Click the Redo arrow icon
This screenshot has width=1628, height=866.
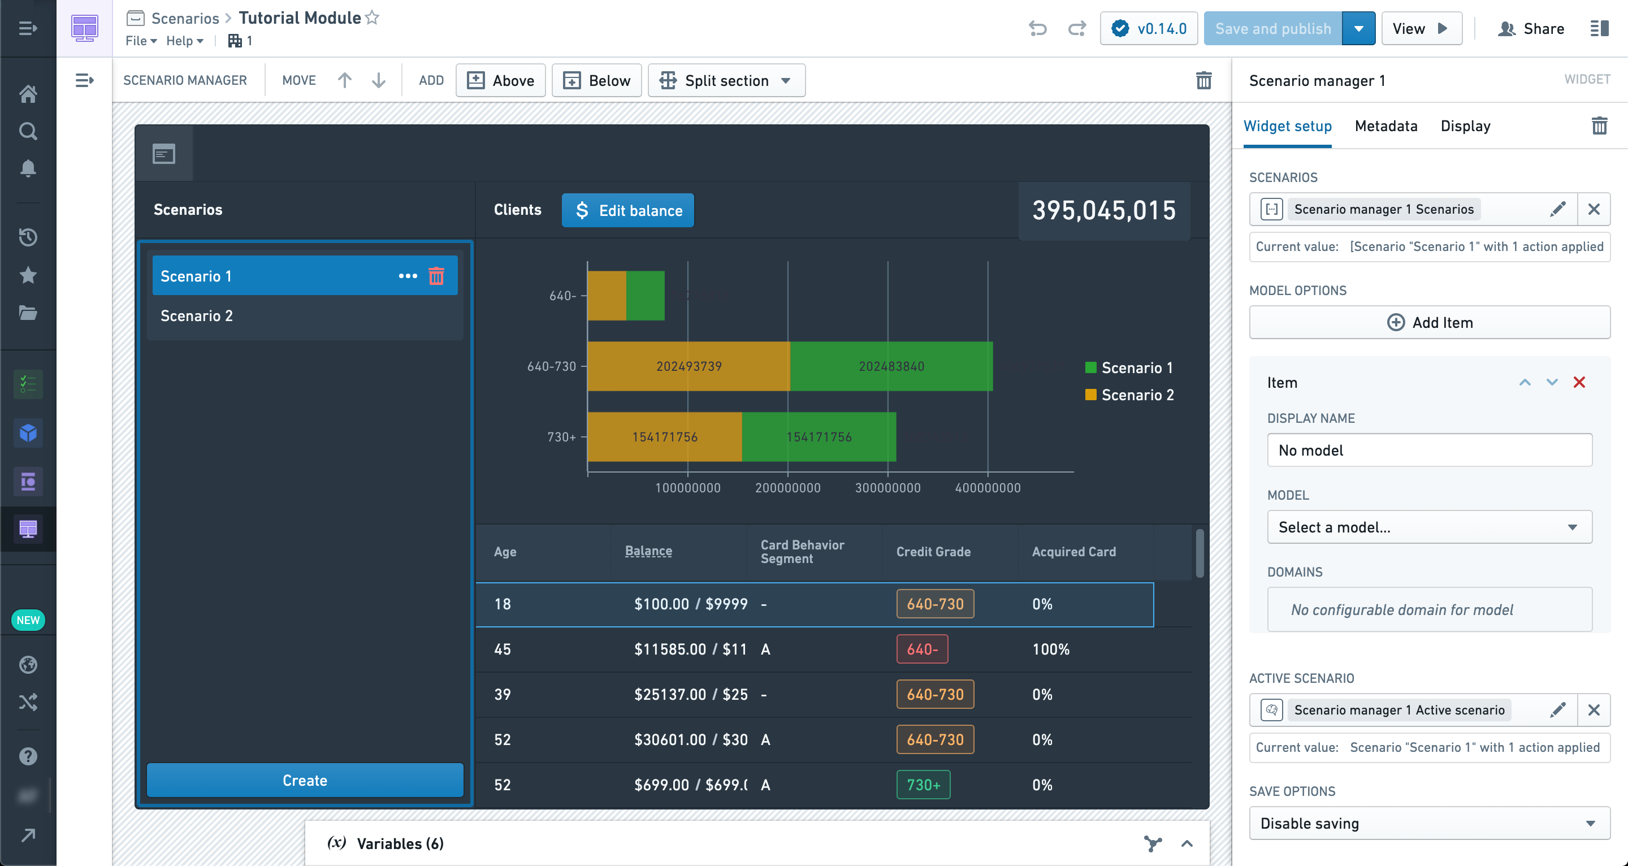point(1077,28)
